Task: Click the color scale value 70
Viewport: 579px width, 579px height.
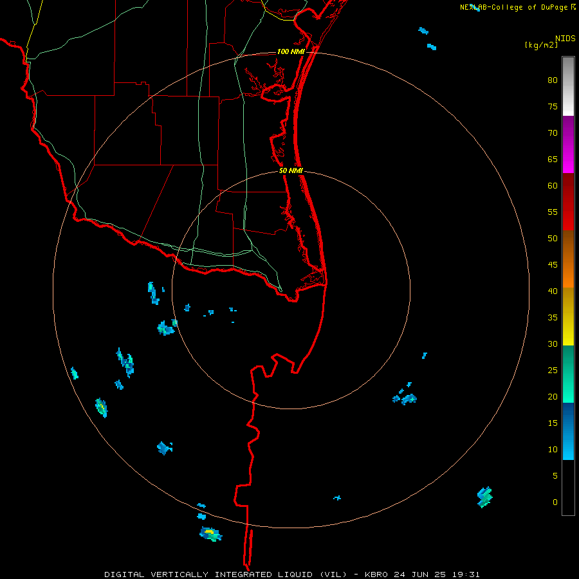Action: point(553,133)
